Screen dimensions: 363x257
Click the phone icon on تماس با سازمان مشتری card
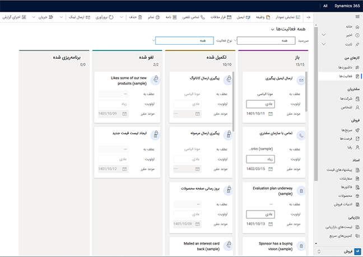pos(301,135)
